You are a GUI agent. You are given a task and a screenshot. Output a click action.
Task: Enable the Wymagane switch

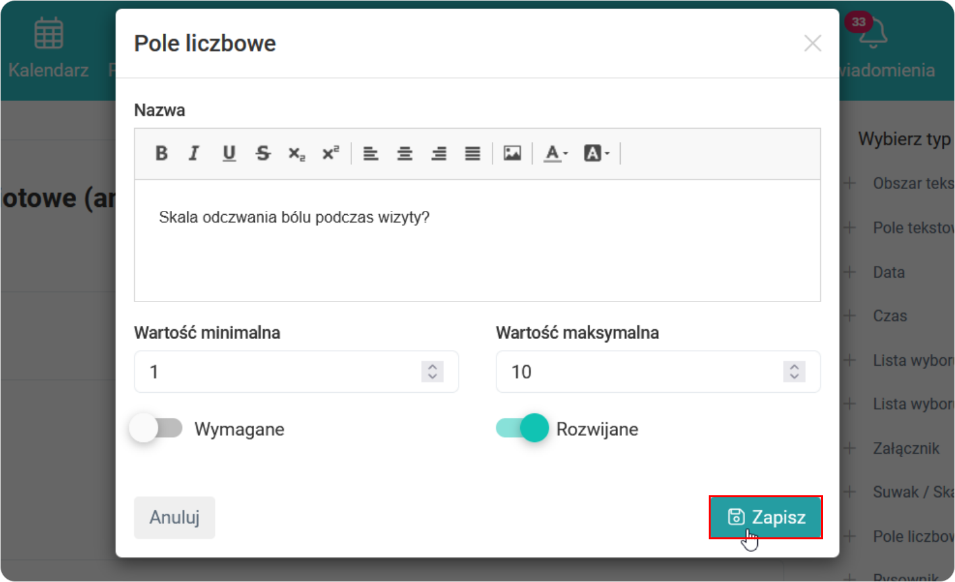click(156, 429)
